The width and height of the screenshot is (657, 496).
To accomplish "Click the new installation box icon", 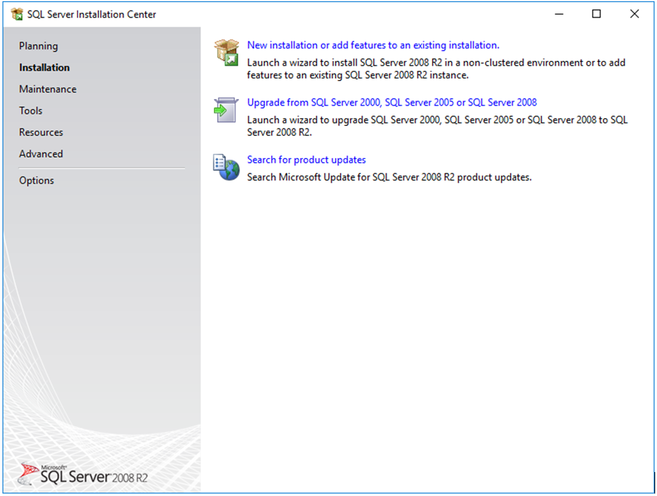I will pyautogui.click(x=227, y=53).
